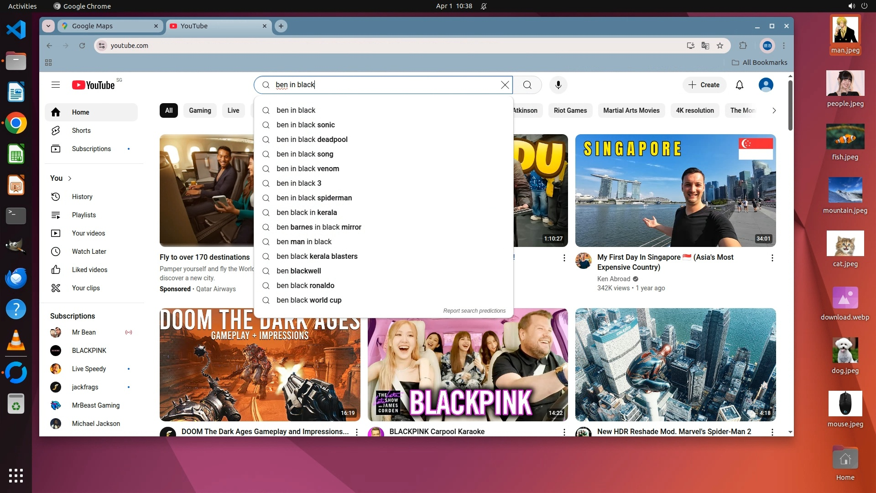
Task: Toggle the hamburger guide menu
Action: 56,85
